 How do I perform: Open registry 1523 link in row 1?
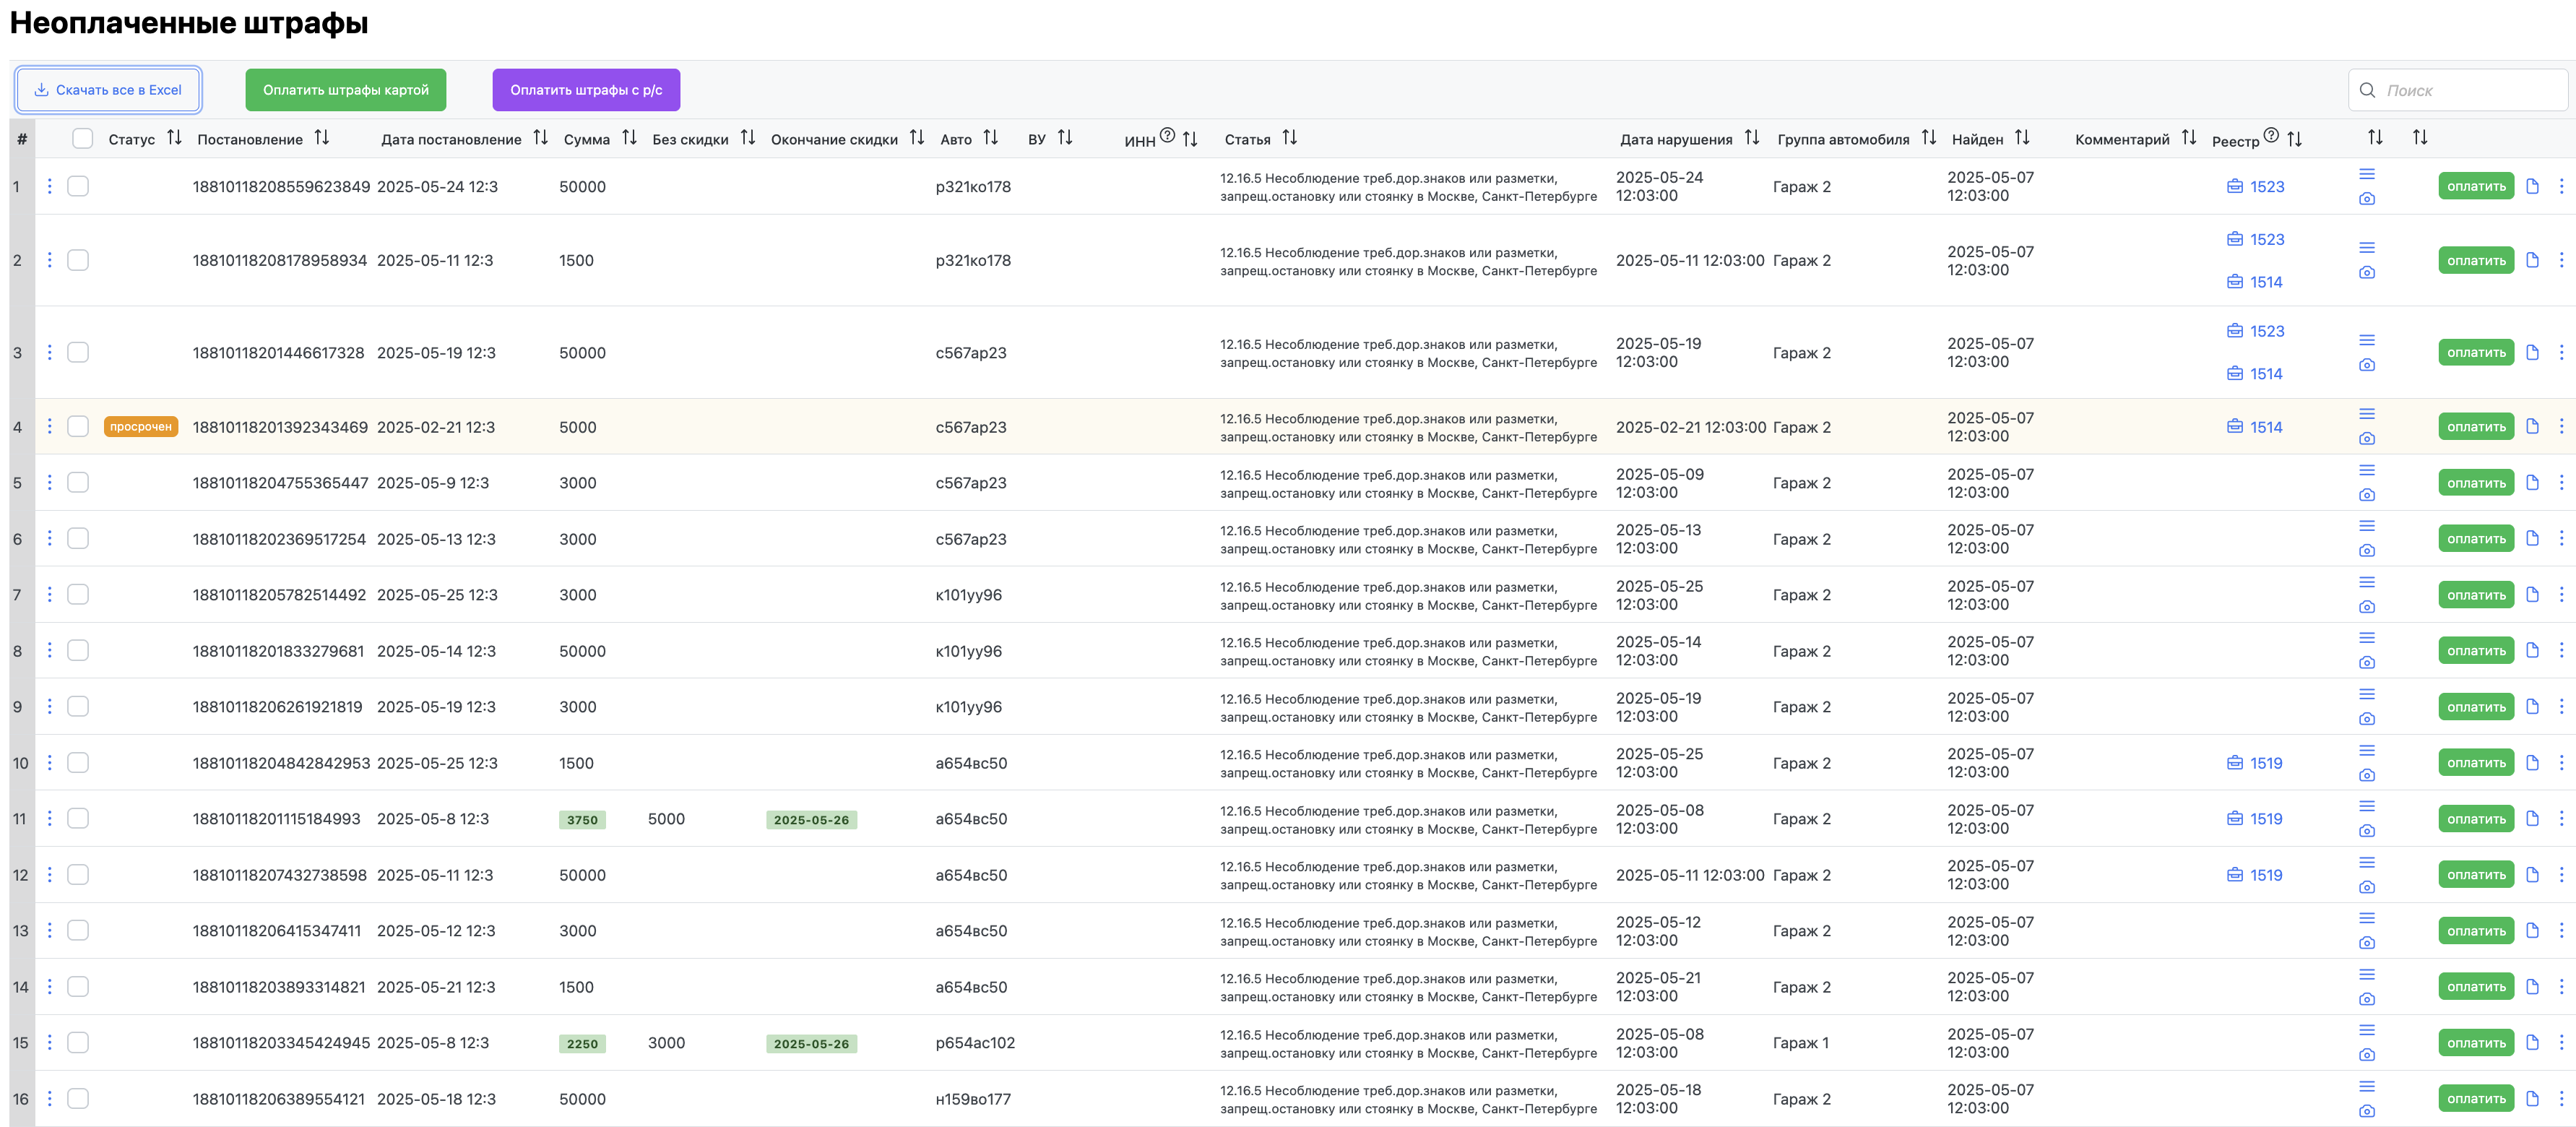2256,186
